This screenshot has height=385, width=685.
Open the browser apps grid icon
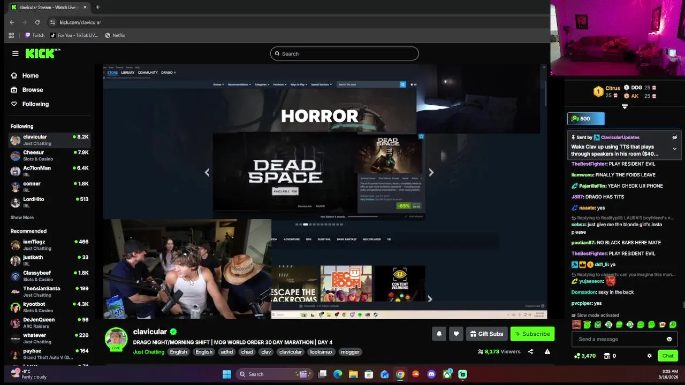coord(11,35)
